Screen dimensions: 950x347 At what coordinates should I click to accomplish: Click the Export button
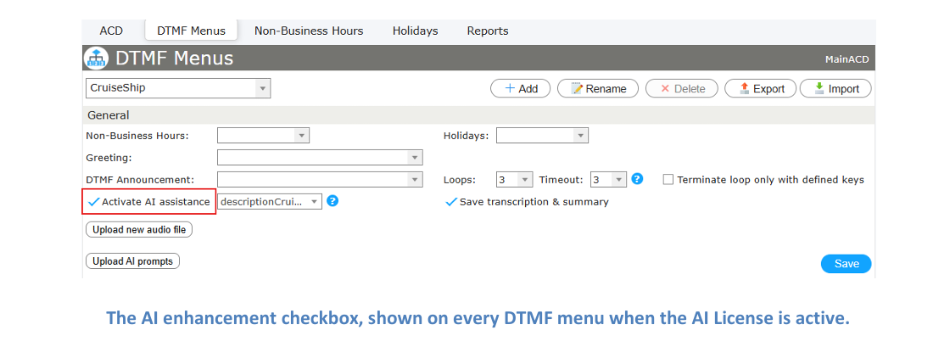[x=761, y=88]
